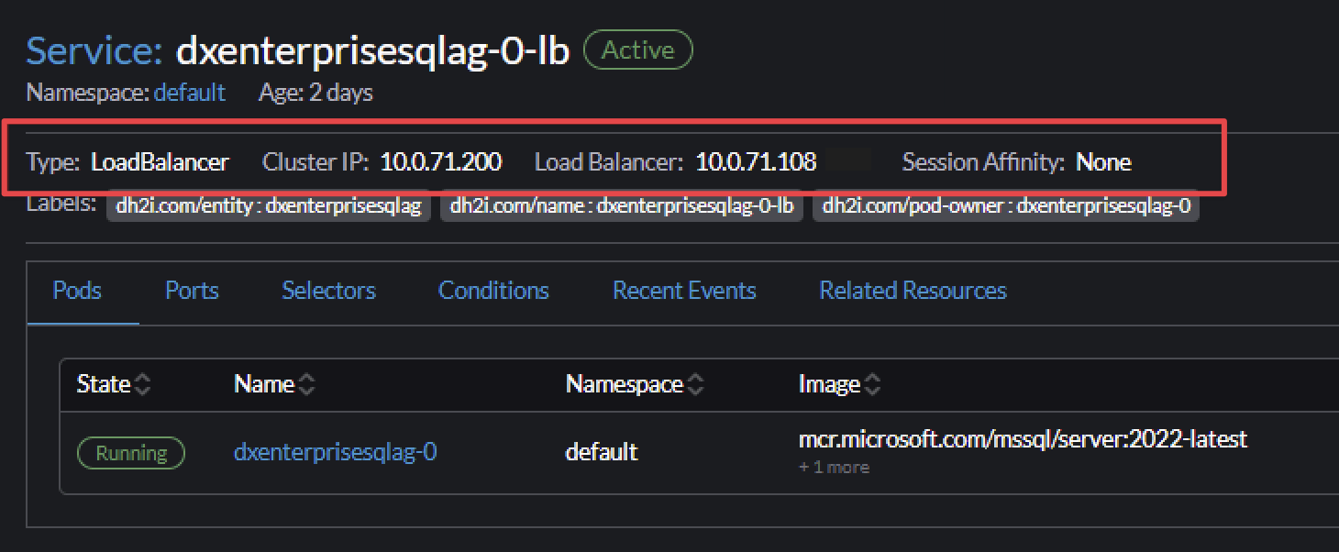Open pod dxenterprisesqlag-0 link
The image size is (1339, 552).
pyautogui.click(x=335, y=452)
